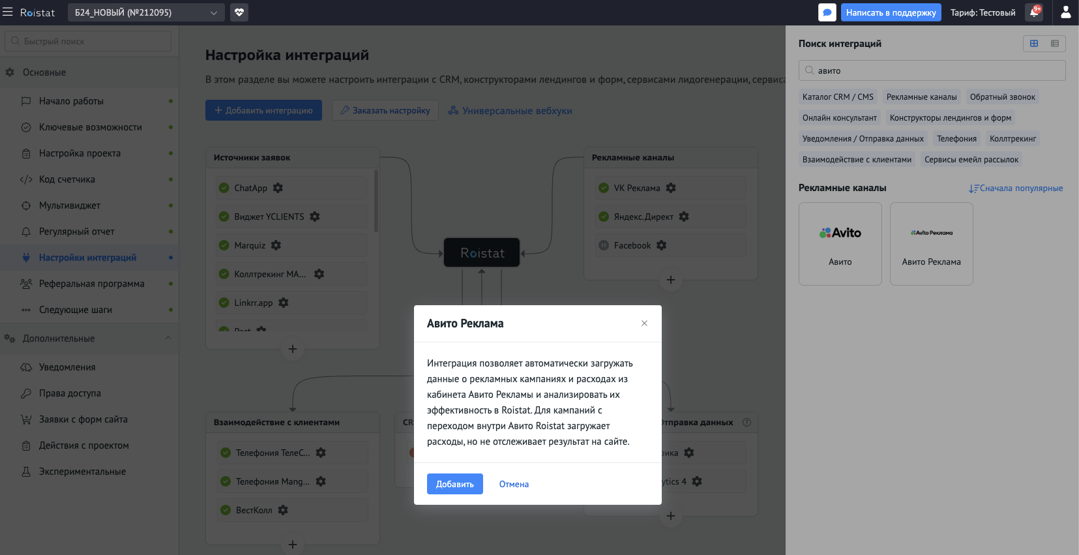This screenshot has height=555, width=1079.
Task: Click the integration search field with авито
Action: click(932, 70)
